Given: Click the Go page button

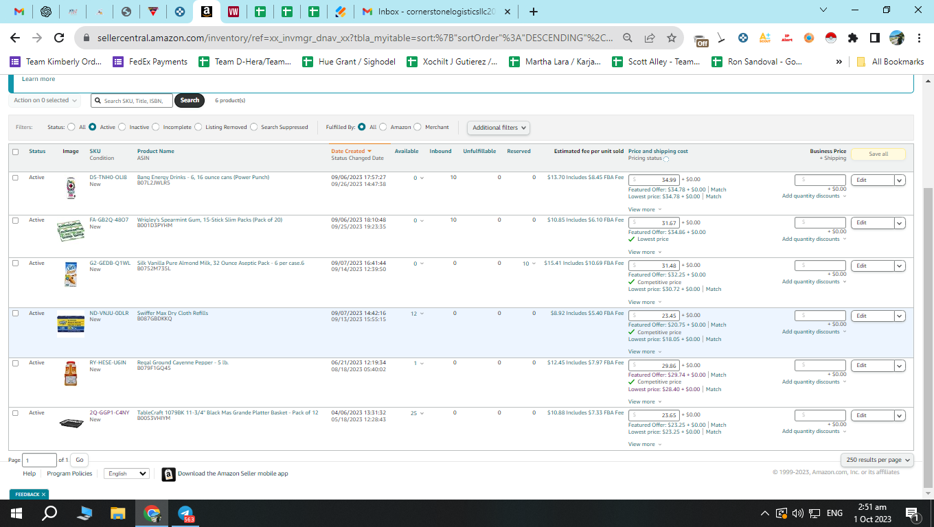Looking at the screenshot, I should [x=80, y=460].
